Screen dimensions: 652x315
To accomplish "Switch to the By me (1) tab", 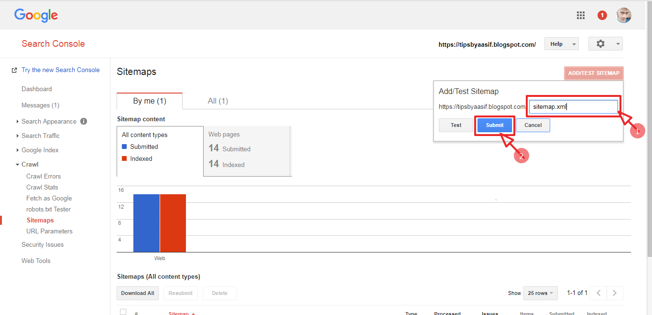I will [x=150, y=101].
